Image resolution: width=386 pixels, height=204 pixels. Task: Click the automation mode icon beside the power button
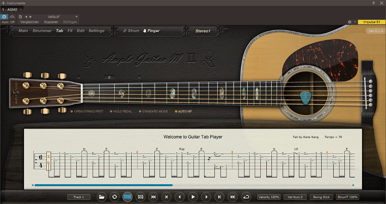click(12, 17)
